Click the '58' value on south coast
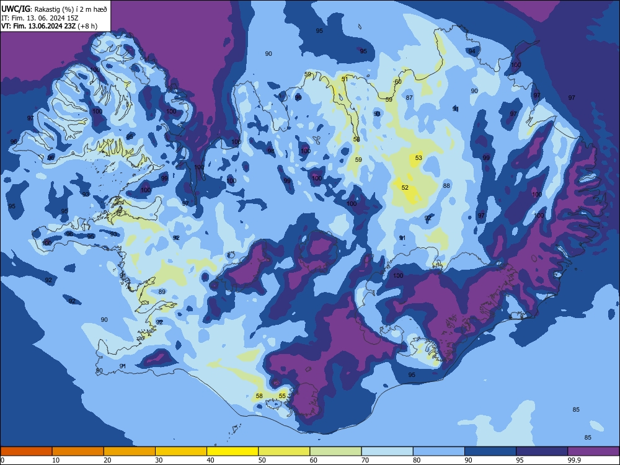 coord(259,396)
